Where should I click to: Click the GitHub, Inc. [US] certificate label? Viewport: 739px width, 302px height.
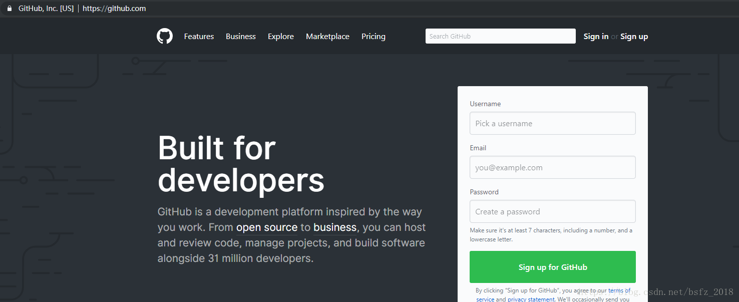click(46, 9)
